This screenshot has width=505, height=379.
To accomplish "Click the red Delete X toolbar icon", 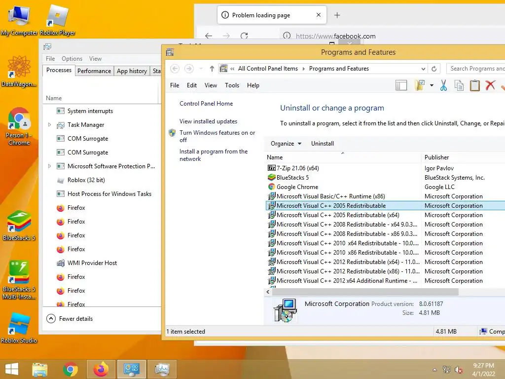I will click(490, 85).
